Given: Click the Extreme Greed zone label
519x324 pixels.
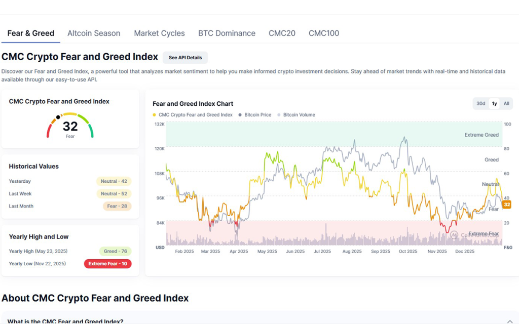Looking at the screenshot, I should 481,135.
